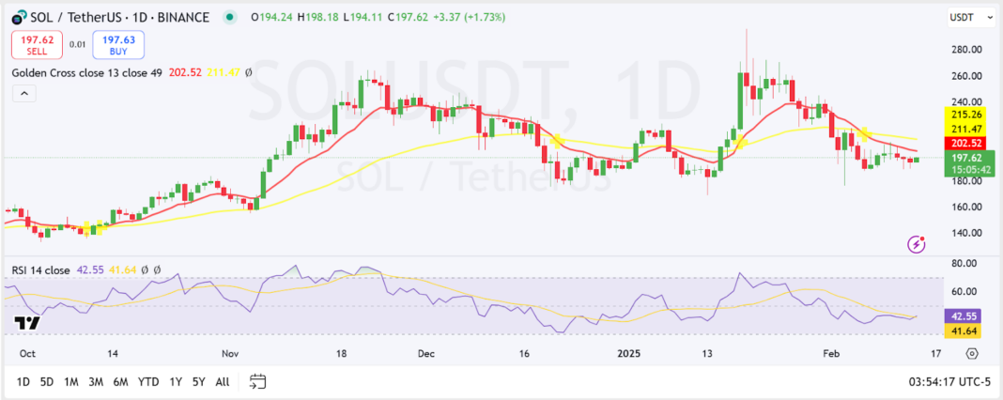Viewport: 1003px width, 400px height.
Task: Select the All time range
Action: click(222, 382)
